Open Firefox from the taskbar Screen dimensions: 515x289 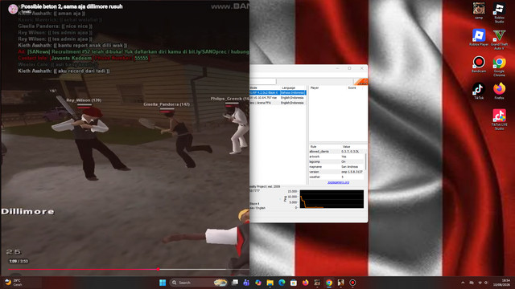click(x=306, y=283)
